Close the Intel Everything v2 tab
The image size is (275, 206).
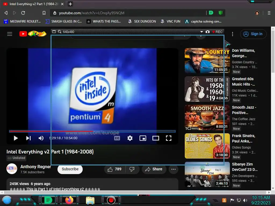62,4
